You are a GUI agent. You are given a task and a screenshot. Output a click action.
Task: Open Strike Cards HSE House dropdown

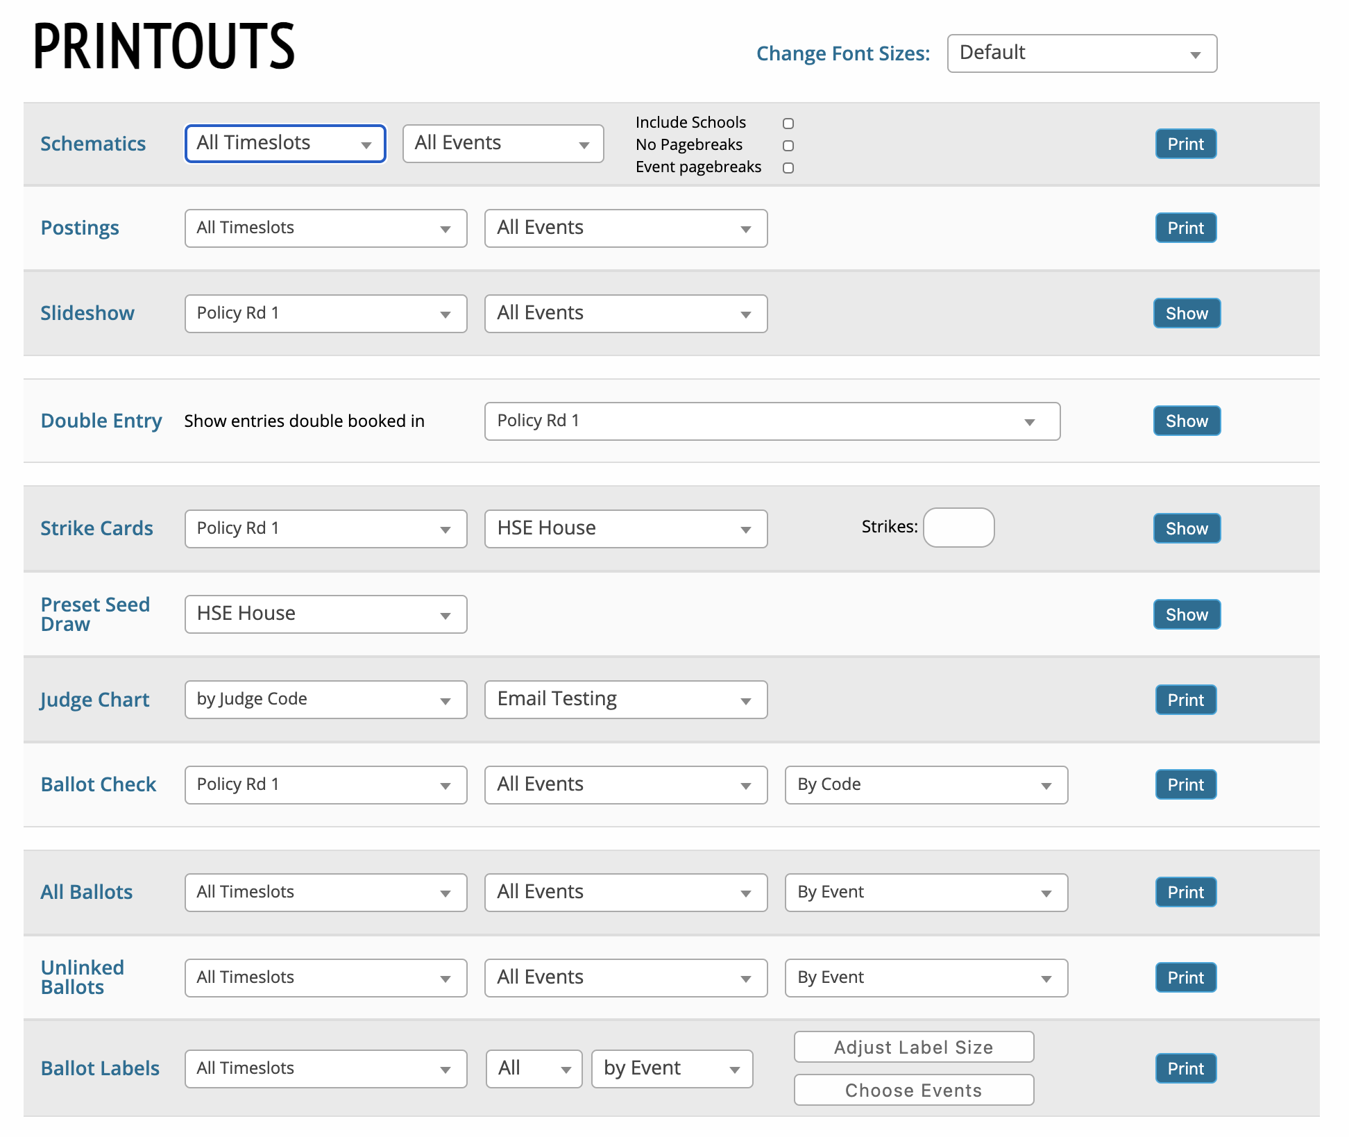[625, 529]
